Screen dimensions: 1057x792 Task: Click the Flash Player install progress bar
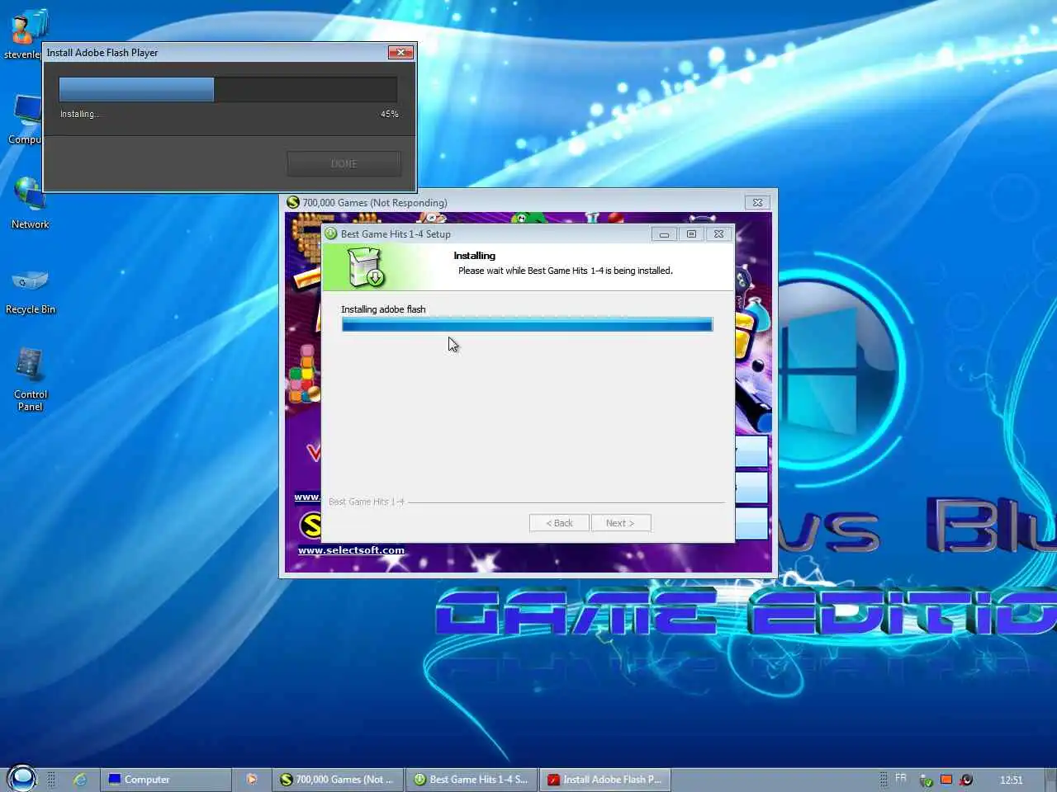(228, 89)
